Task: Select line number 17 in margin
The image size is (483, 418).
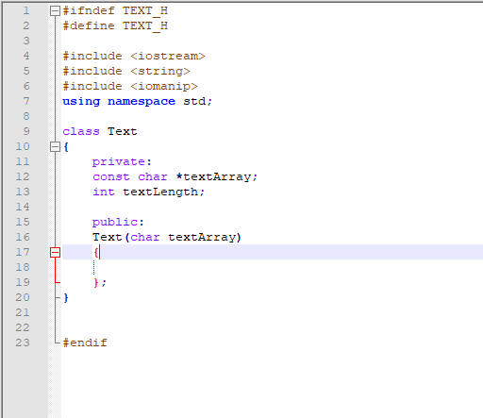Action: click(23, 252)
